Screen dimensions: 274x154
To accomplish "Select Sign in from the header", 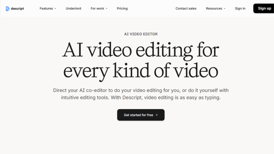I will 240,9.
